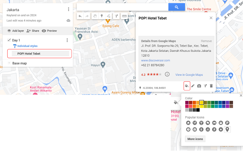The height and width of the screenshot is (152, 243).
Task: Click inside the map search field
Action: [x=123, y=7]
